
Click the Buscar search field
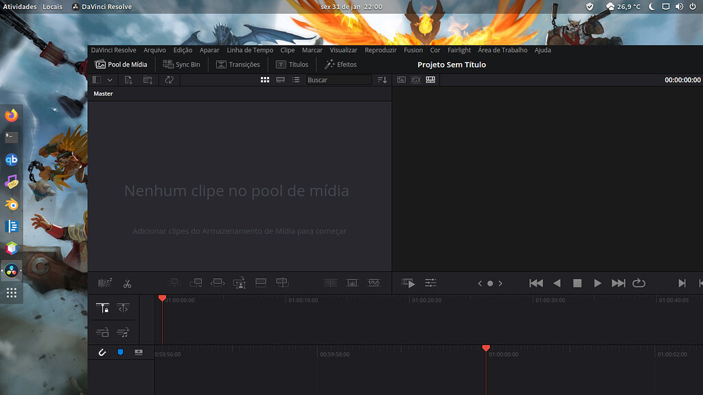click(x=338, y=80)
